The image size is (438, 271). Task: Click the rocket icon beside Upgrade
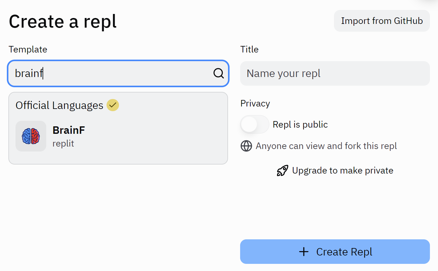(282, 170)
